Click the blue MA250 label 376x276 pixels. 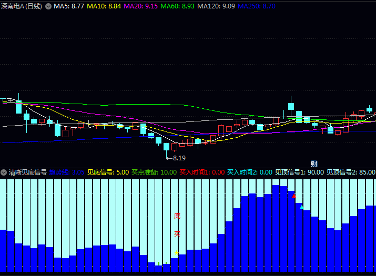point(257,6)
